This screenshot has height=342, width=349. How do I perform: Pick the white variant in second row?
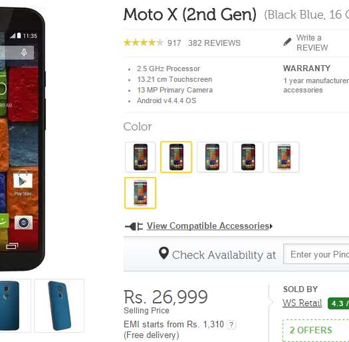click(x=140, y=193)
